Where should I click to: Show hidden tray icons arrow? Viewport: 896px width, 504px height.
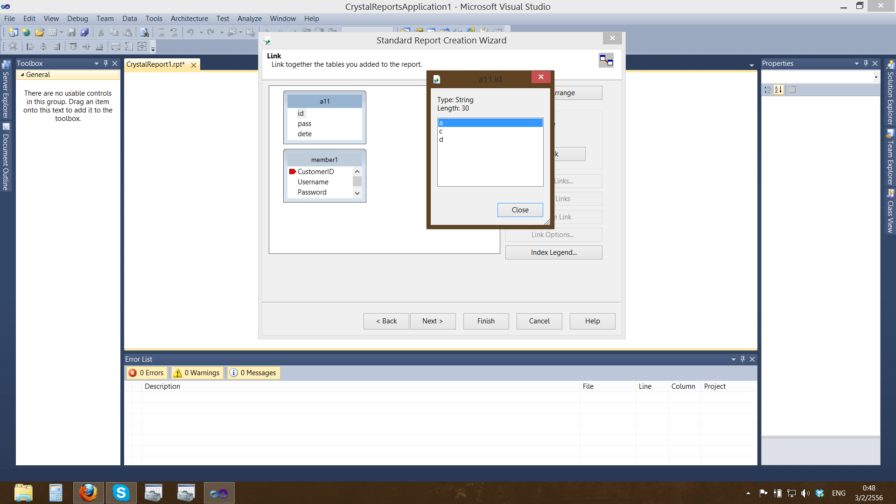[748, 493]
